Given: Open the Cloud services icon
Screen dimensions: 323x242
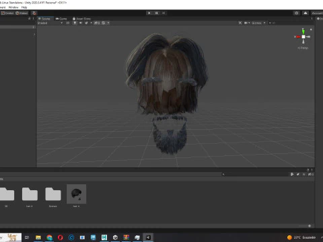Looking at the screenshot, I should tap(306, 13).
